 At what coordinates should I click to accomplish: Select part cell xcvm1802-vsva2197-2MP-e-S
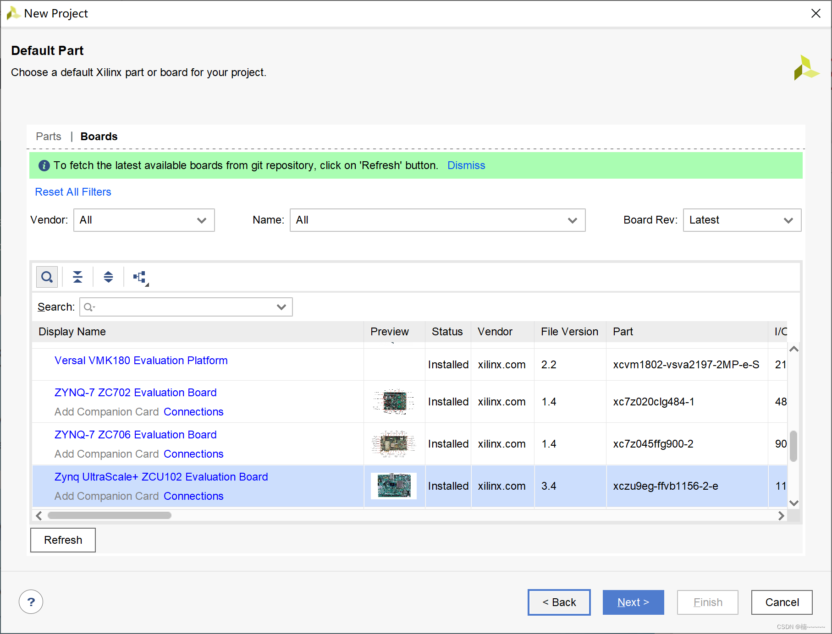click(686, 365)
